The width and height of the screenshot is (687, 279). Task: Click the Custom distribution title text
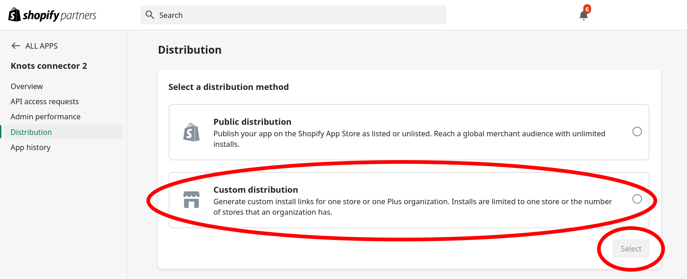(256, 190)
